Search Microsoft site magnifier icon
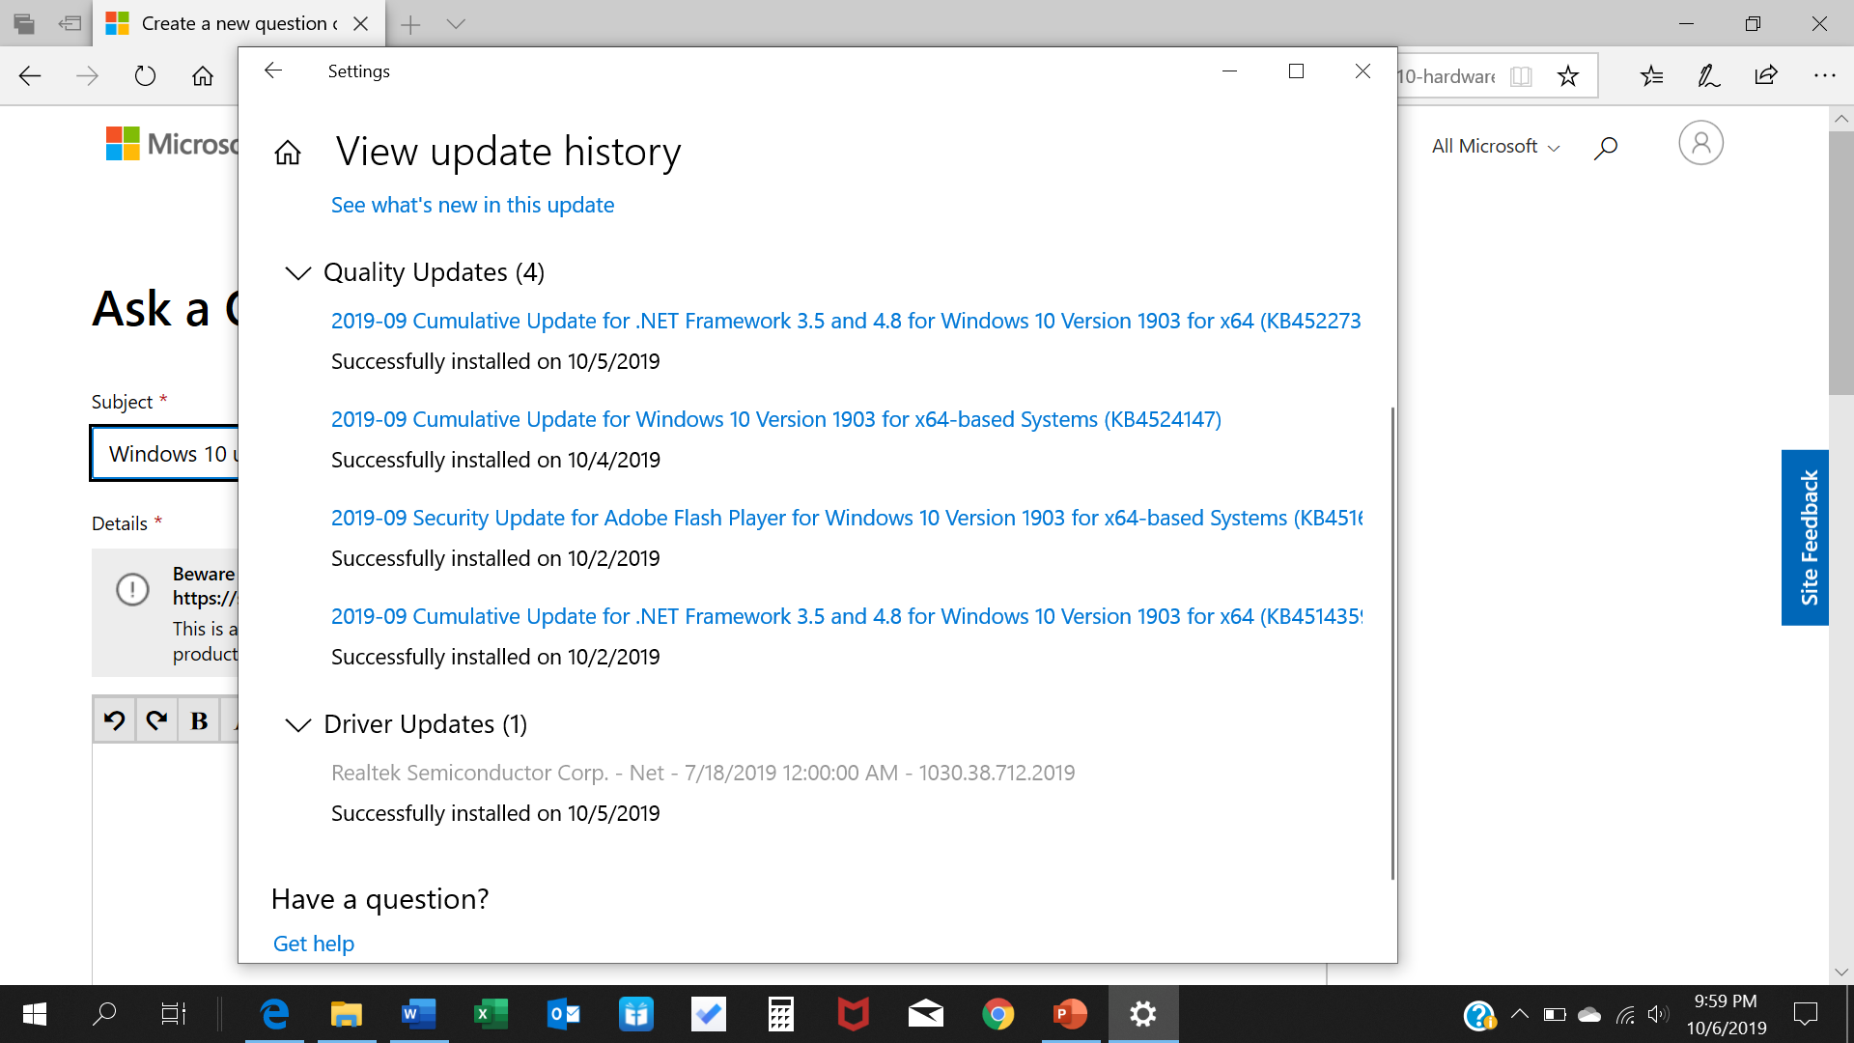1854x1043 pixels. [1606, 148]
